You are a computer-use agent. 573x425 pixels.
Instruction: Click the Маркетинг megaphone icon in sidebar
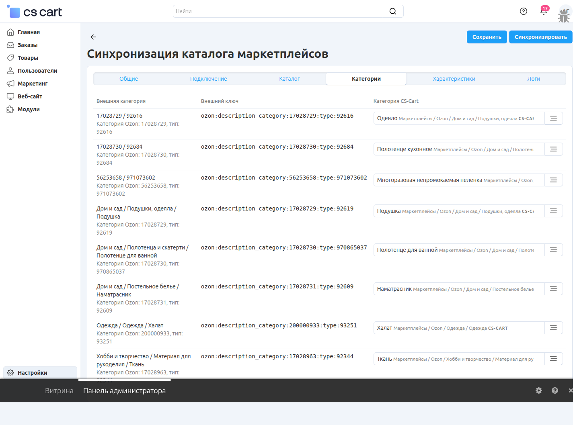10,84
